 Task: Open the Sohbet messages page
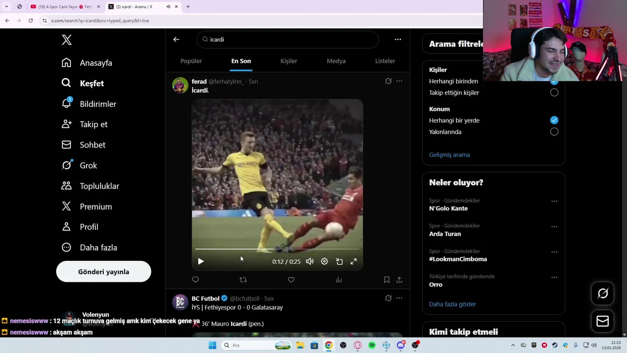point(83,145)
